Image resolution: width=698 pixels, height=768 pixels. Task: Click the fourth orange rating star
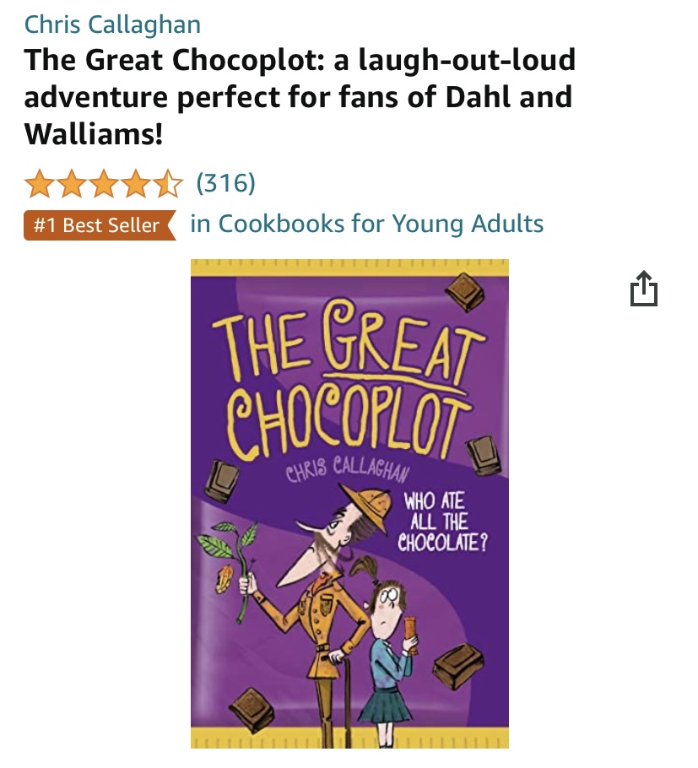point(136,184)
